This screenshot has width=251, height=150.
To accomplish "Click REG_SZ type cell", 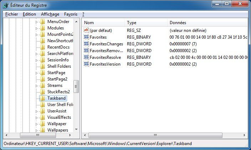I will coord(134,30).
